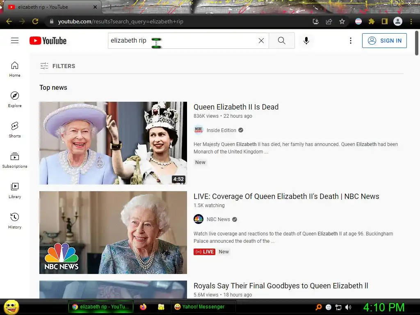Click the title 'Queen Elizabeth II Is Dead'

236,107
